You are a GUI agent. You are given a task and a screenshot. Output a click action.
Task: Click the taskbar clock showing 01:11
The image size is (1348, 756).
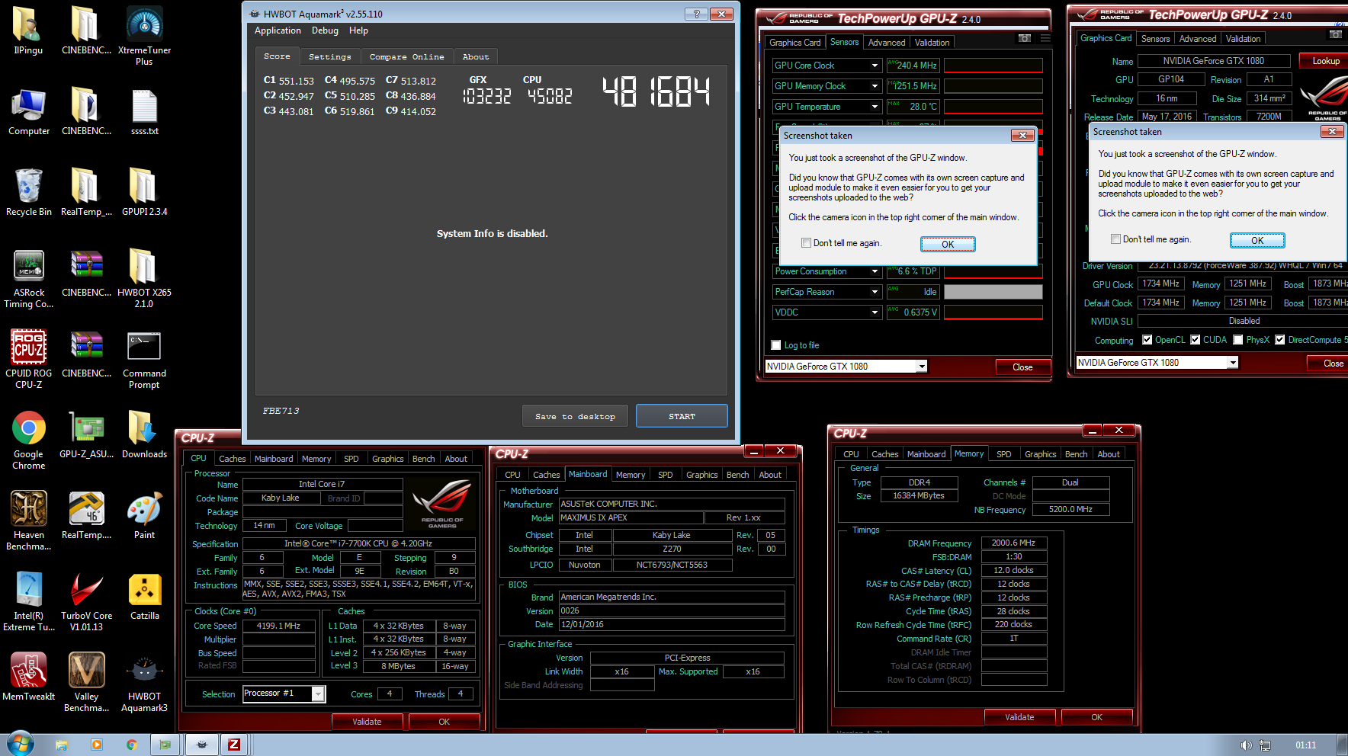pyautogui.click(x=1305, y=745)
